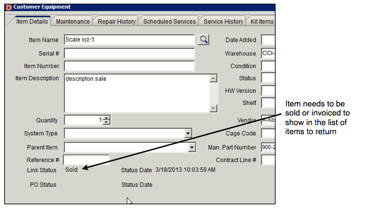367x208 pixels.
Task: Decrease Quantity with the down spinner arrow
Action: coord(106,122)
